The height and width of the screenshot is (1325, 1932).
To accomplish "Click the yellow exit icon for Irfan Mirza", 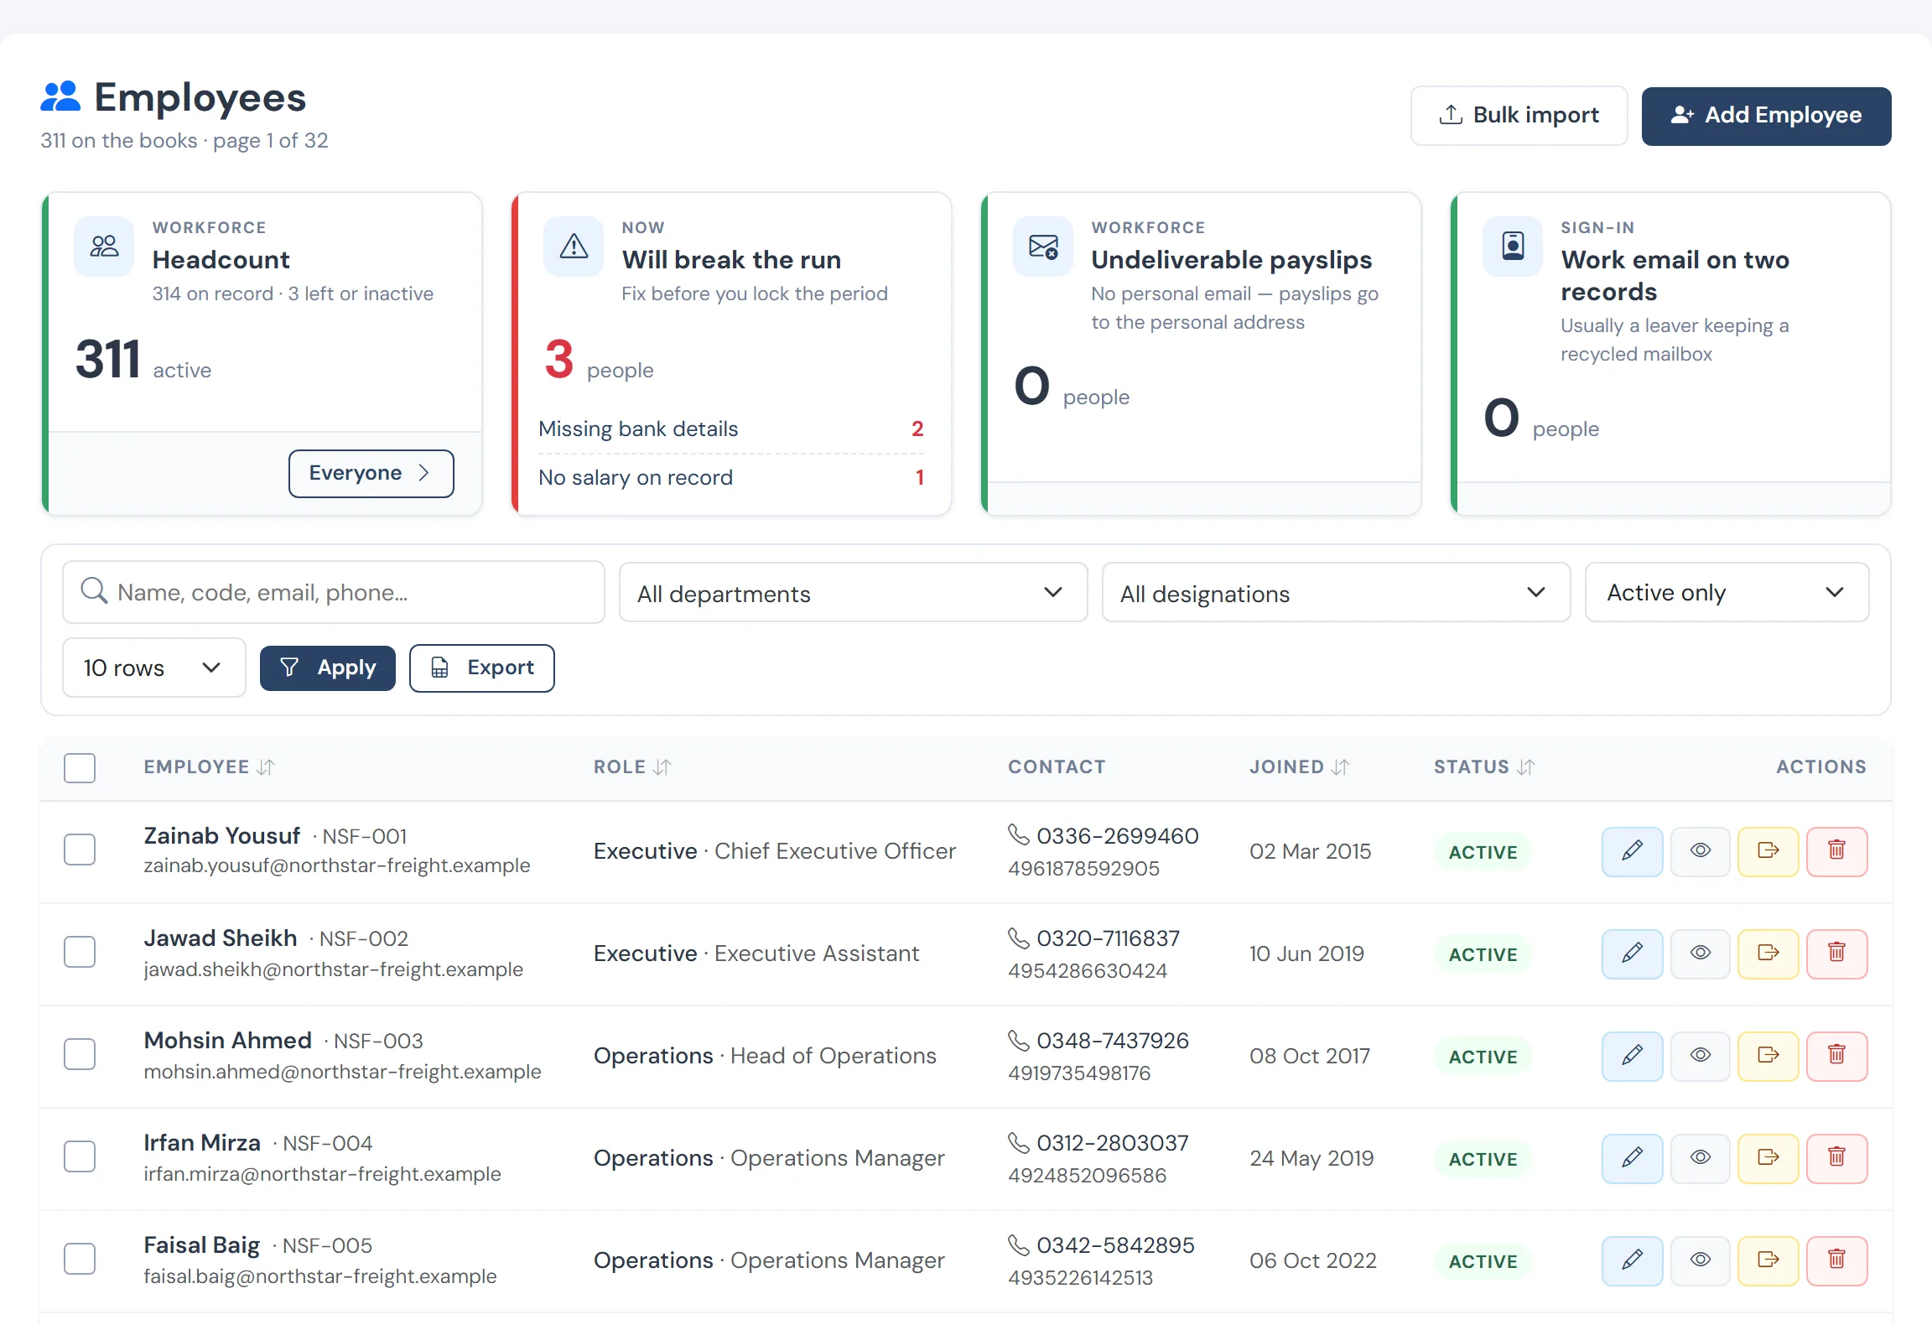I will pyautogui.click(x=1768, y=1158).
